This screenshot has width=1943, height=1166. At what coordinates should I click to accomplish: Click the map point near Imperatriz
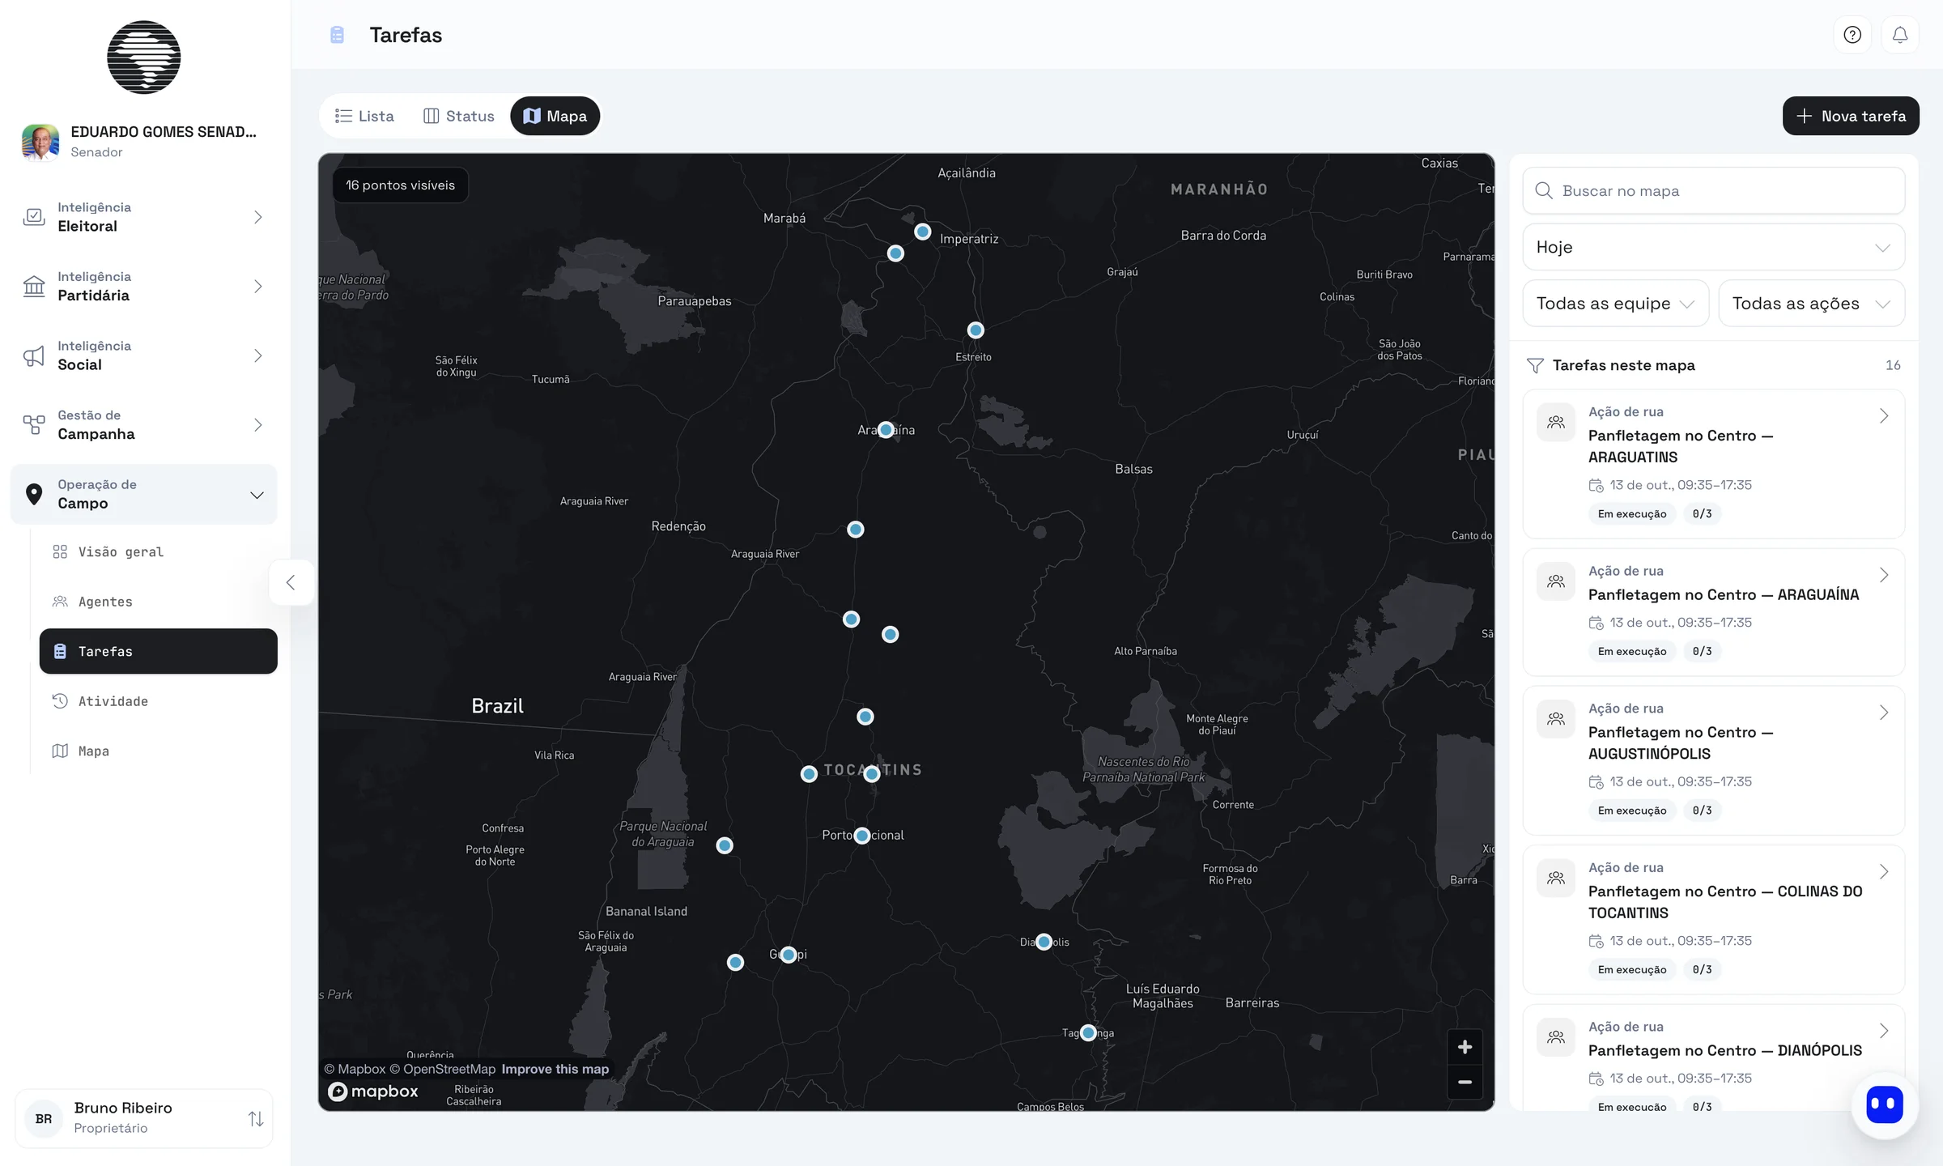[x=922, y=232]
